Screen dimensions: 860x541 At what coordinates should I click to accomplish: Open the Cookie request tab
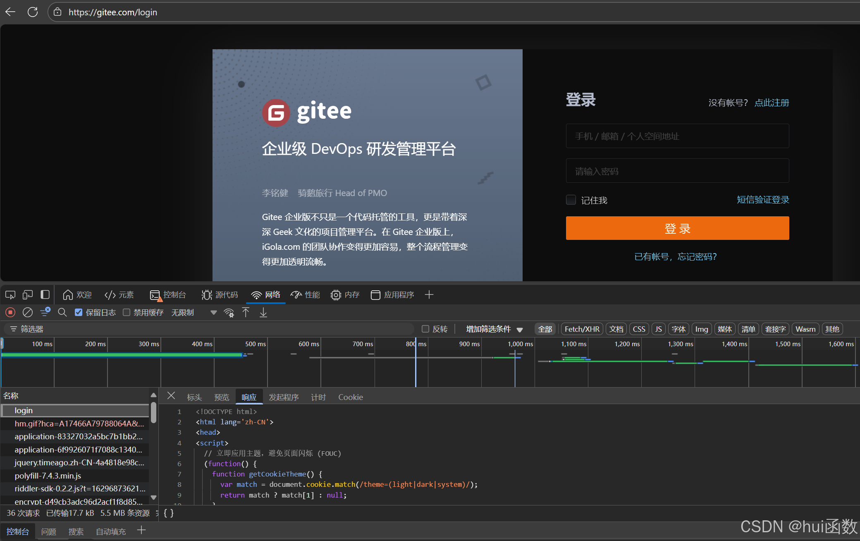[x=351, y=397]
